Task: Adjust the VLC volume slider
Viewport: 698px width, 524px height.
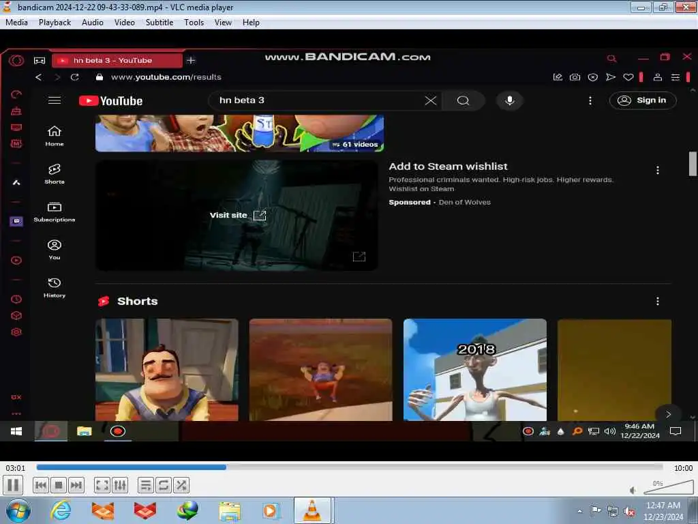Action: pyautogui.click(x=668, y=487)
